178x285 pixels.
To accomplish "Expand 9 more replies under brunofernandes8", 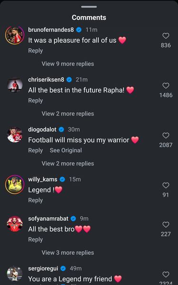I will [x=68, y=64].
